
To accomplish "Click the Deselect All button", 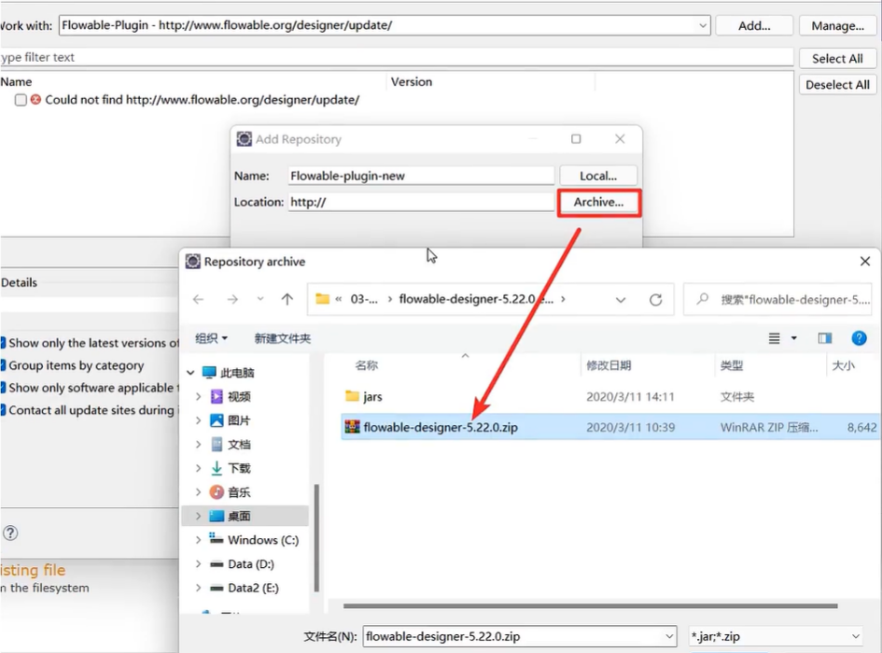I will tap(837, 85).
